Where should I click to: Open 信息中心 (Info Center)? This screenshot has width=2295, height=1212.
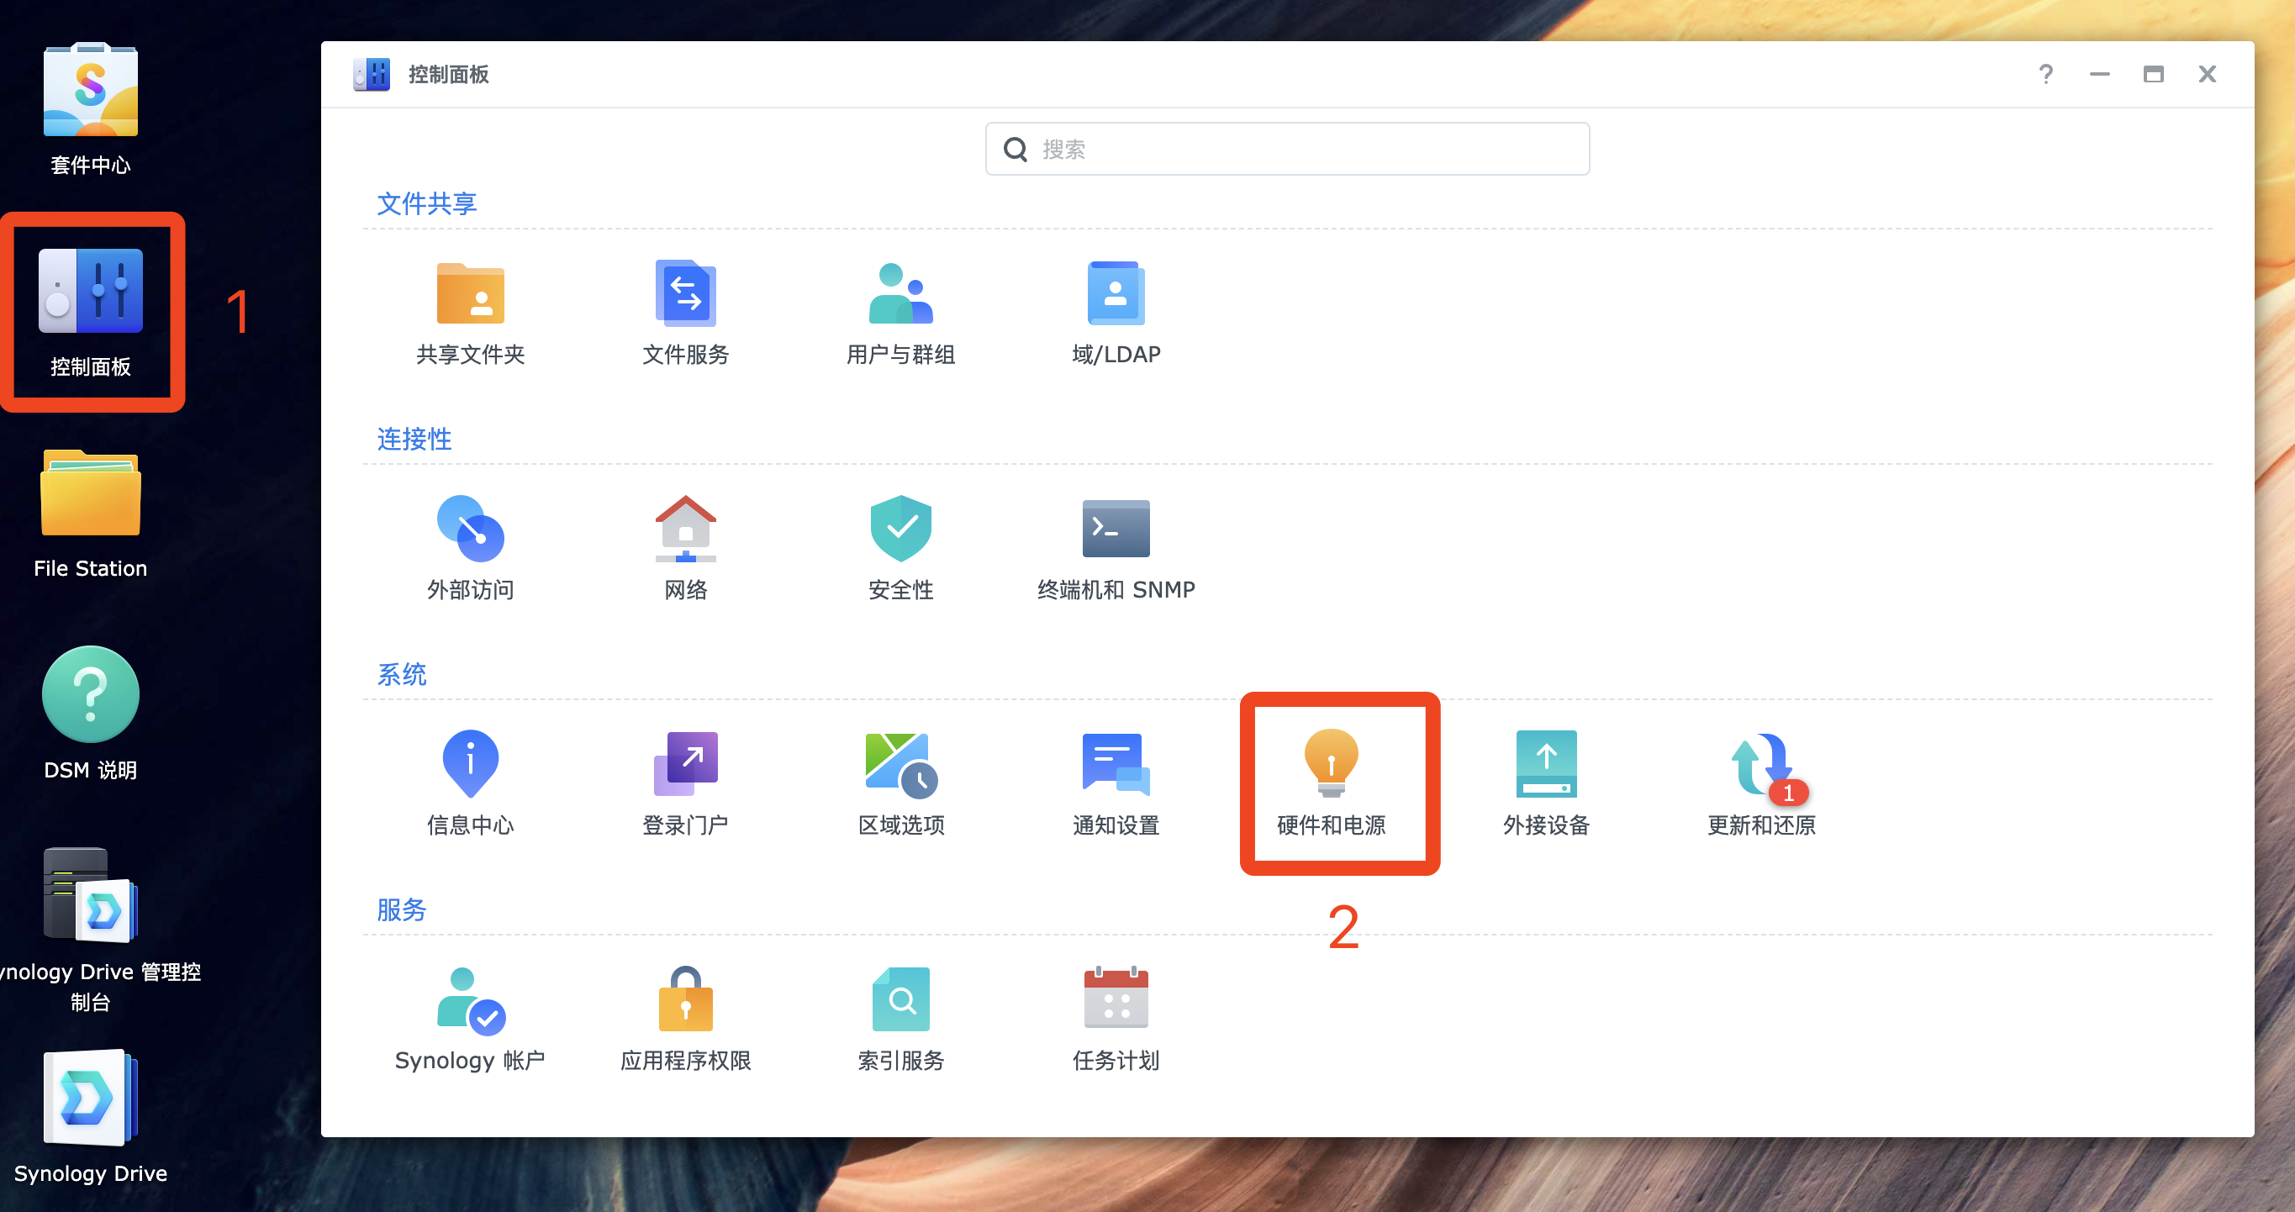[x=472, y=782]
